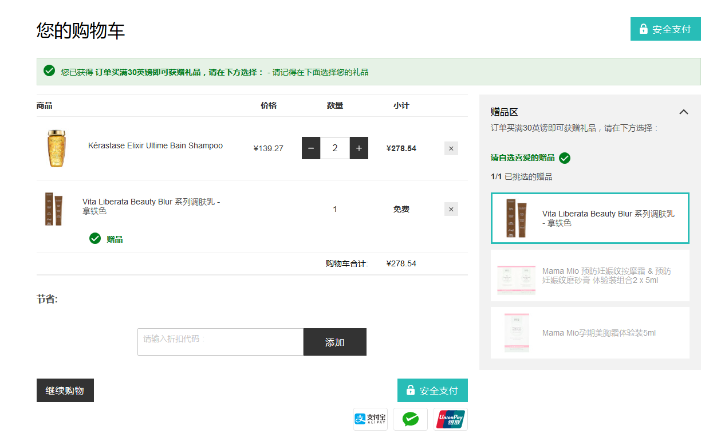Image resolution: width=713 pixels, height=441 pixels.
Task: Click the top secure checkout button
Action: pyautogui.click(x=665, y=29)
